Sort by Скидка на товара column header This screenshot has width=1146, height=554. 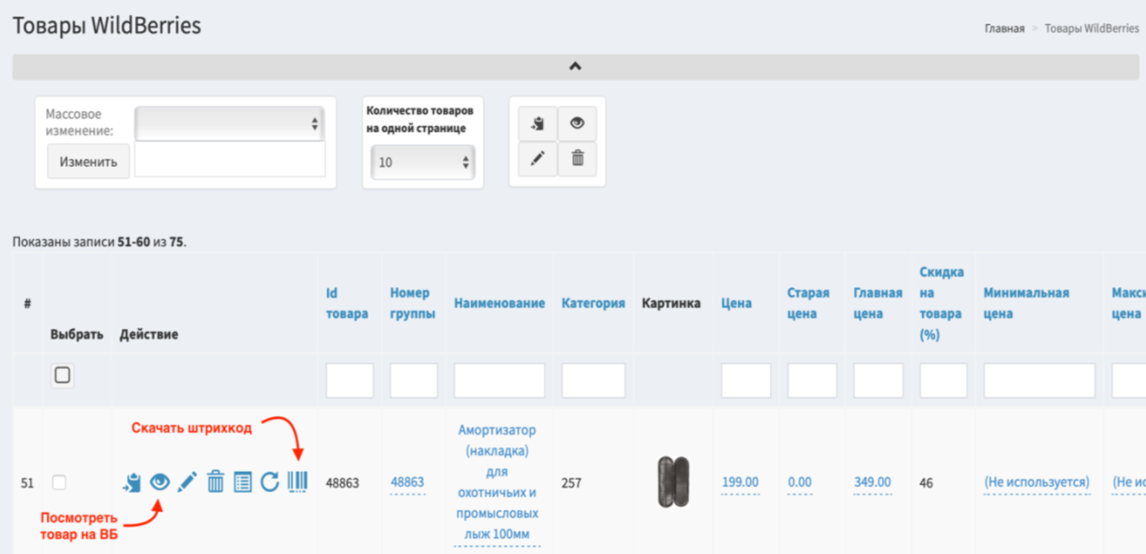[x=941, y=303]
